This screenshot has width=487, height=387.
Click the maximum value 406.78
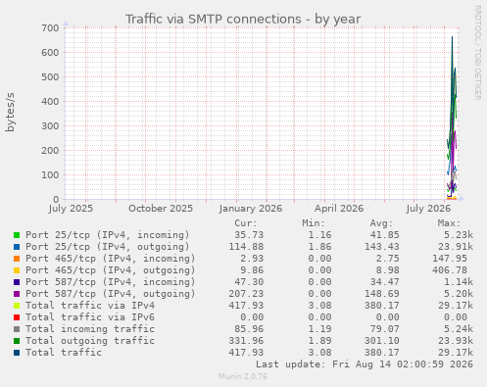click(450, 270)
